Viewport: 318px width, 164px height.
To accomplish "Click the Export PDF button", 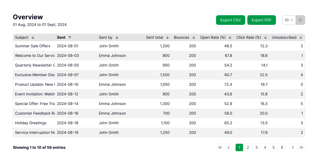I will pos(262,20).
